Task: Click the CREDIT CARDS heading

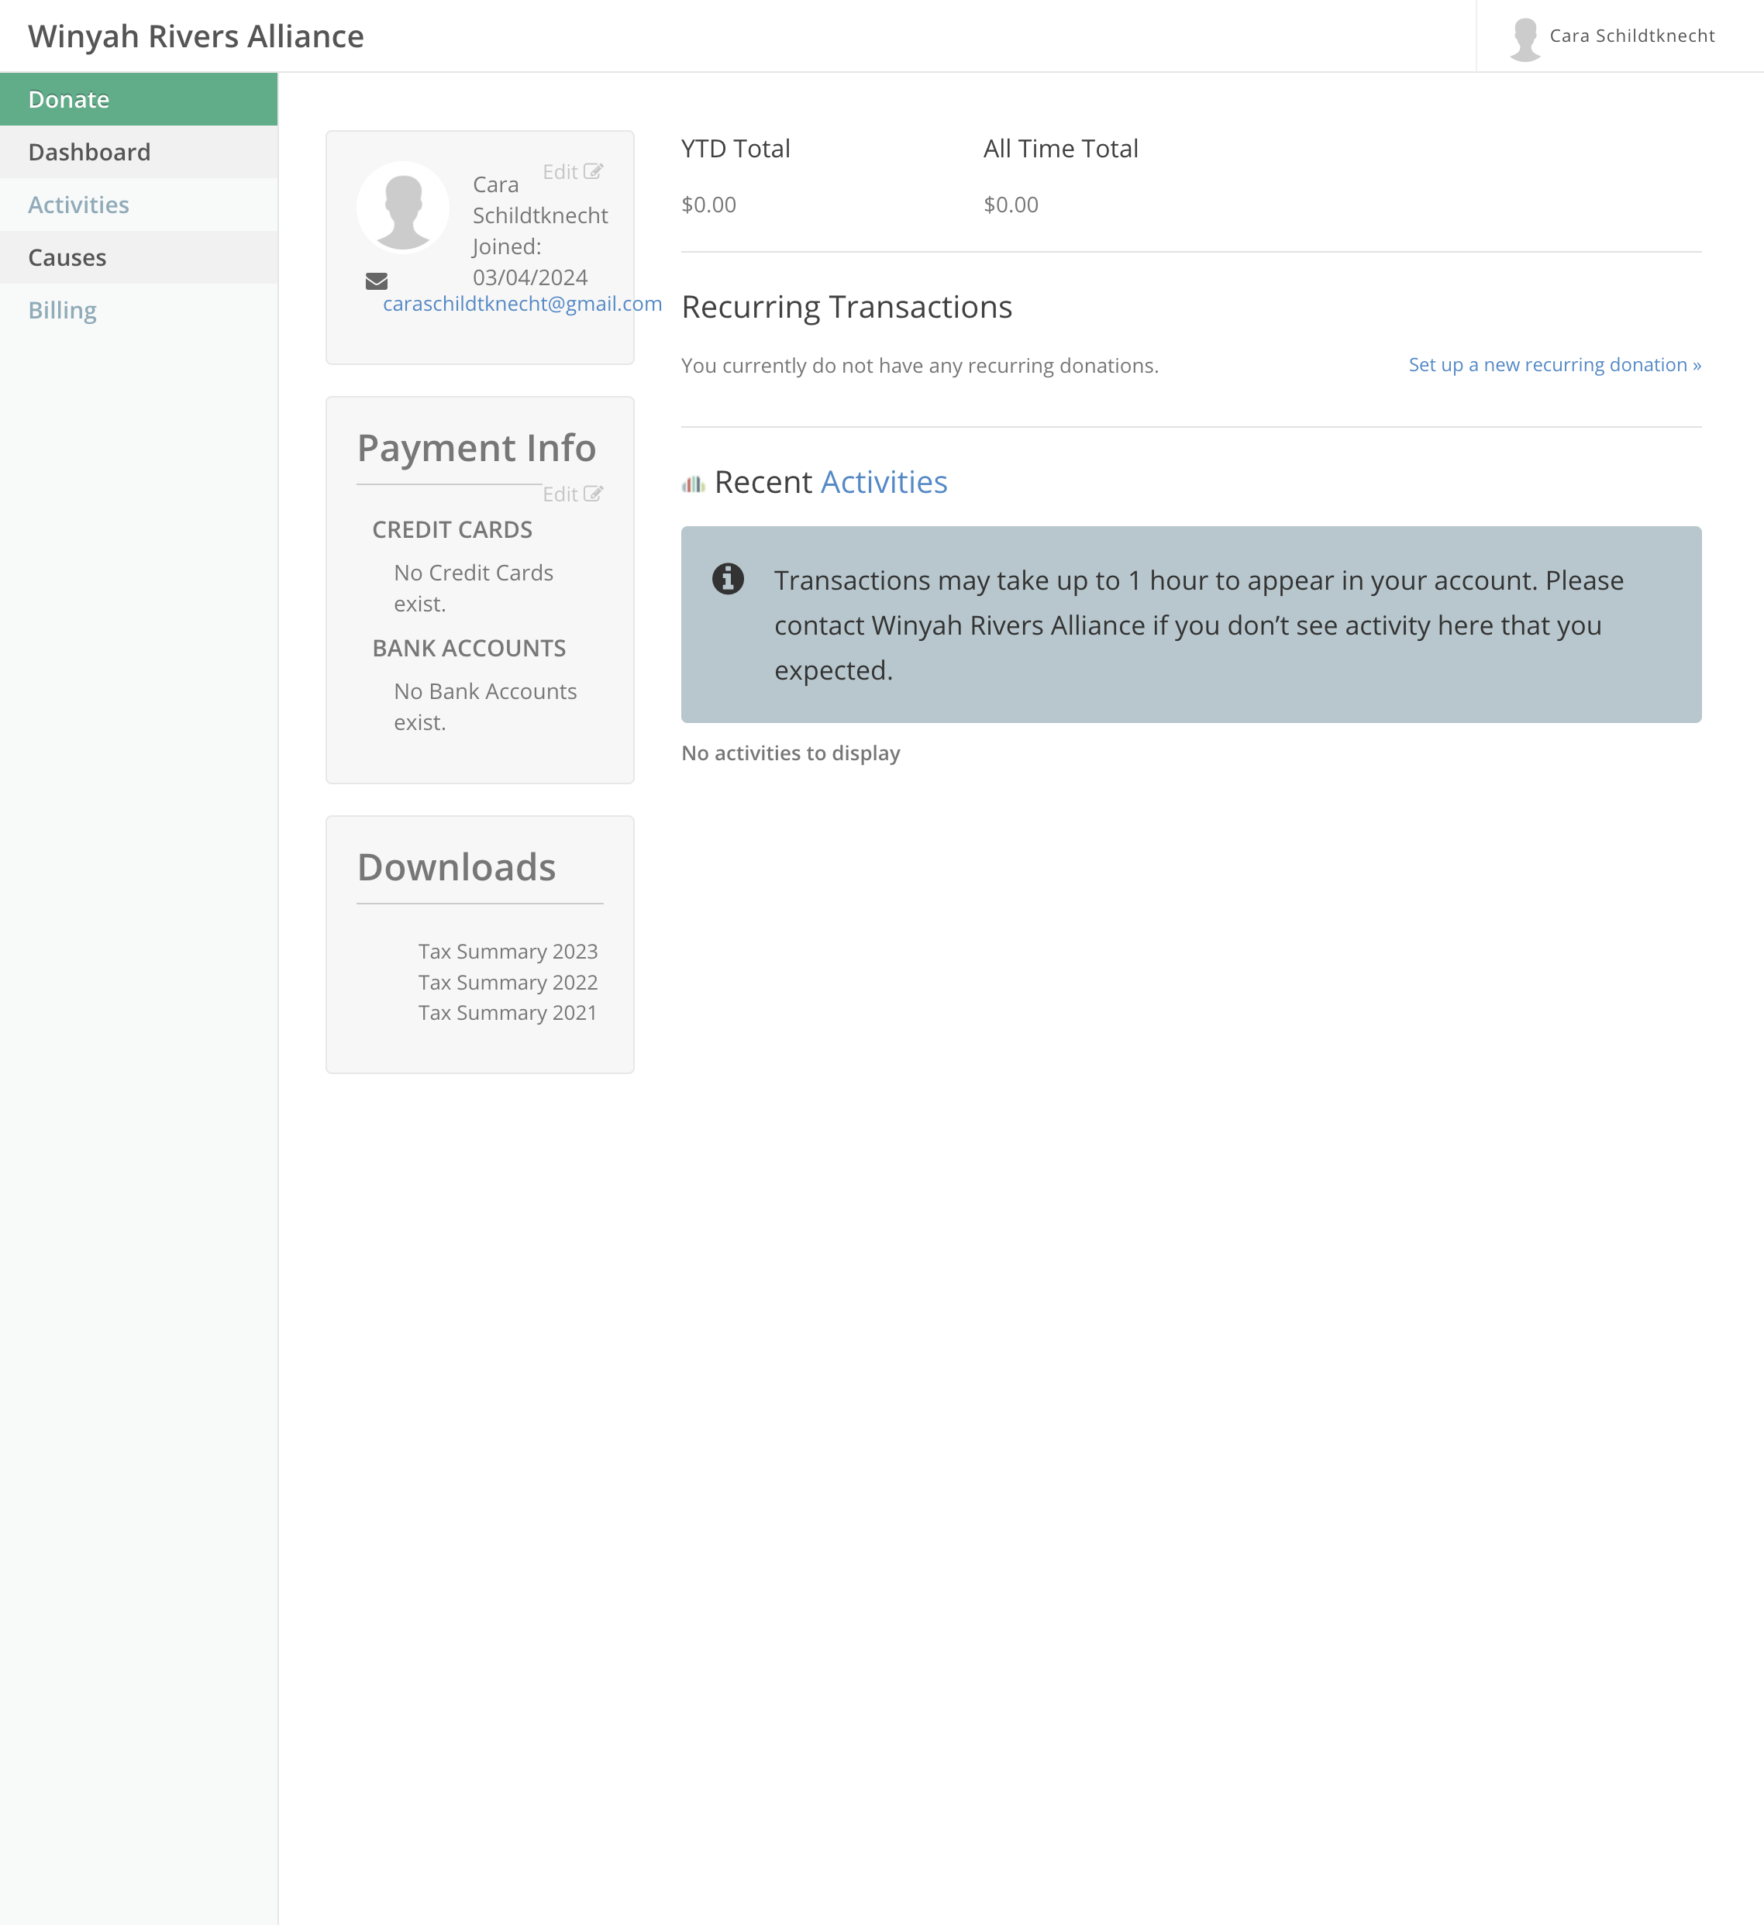Action: (453, 530)
